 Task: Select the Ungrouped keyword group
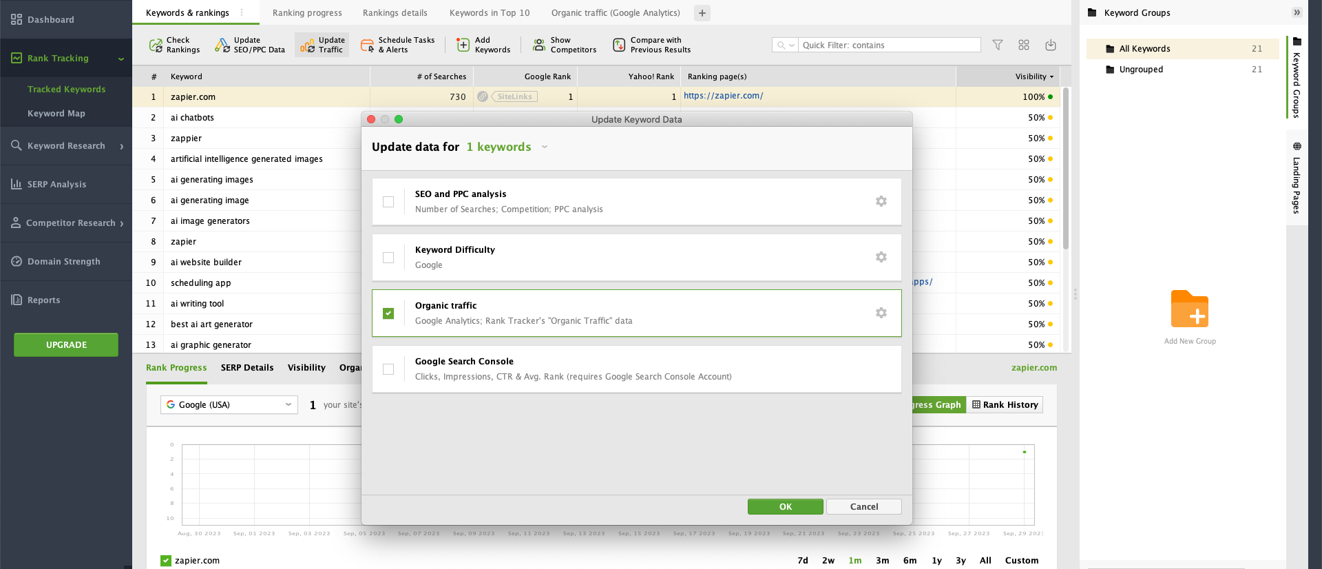1182,69
